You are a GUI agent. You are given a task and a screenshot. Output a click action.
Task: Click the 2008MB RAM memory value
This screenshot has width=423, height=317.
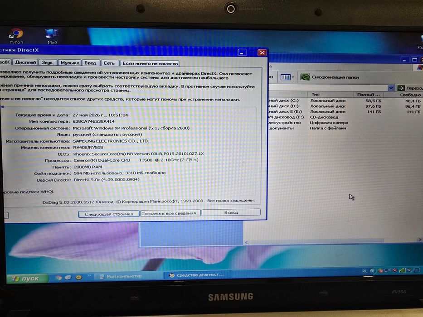pos(88,167)
